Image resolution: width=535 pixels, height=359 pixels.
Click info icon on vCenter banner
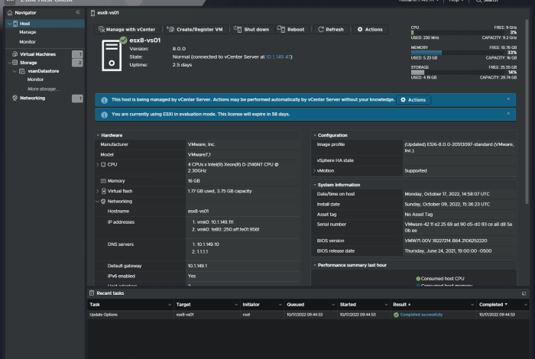105,100
